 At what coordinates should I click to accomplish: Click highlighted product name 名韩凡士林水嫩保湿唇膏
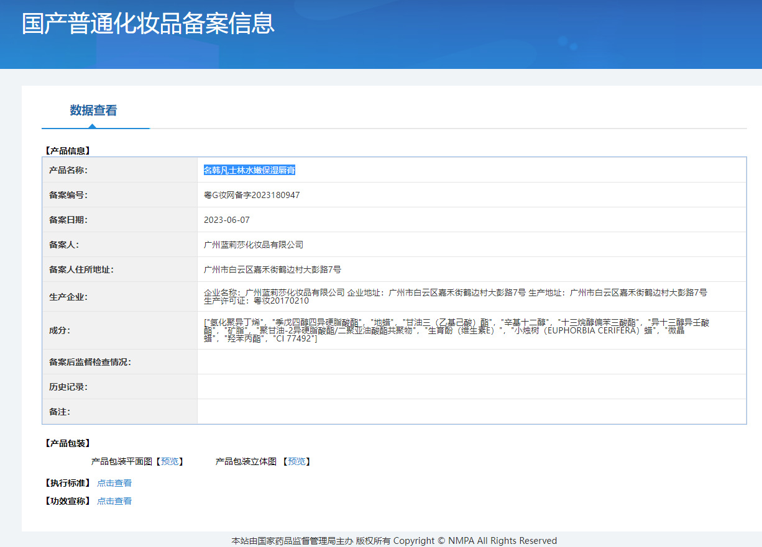pos(249,170)
